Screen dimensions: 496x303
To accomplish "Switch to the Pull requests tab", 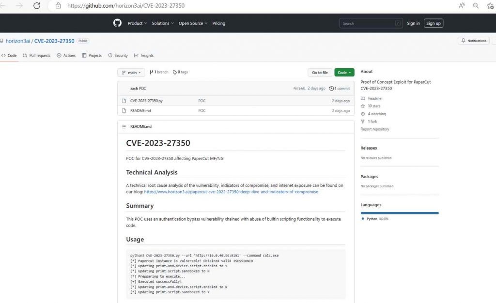I will pyautogui.click(x=37, y=55).
